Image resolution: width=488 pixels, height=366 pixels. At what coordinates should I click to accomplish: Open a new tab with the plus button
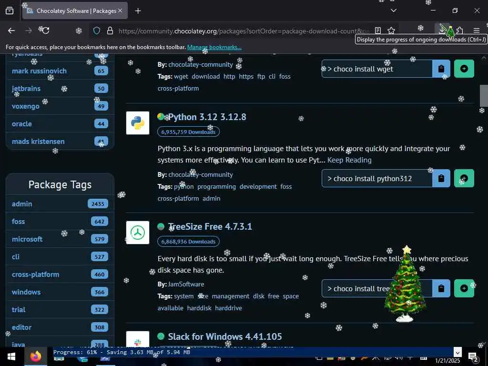pyautogui.click(x=138, y=11)
